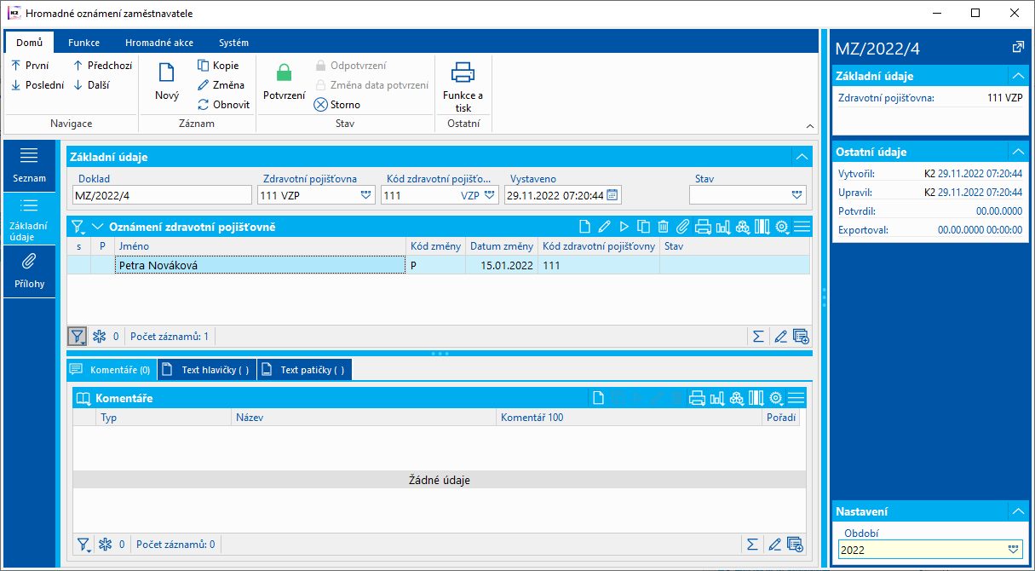Click printer icon in Komentáře toolbar
The width and height of the screenshot is (1035, 571).
pos(697,398)
